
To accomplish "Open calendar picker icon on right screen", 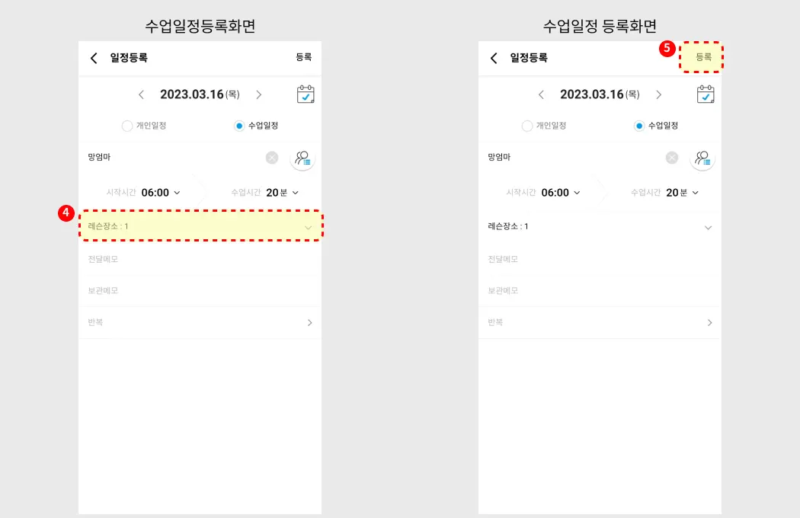I will (706, 94).
